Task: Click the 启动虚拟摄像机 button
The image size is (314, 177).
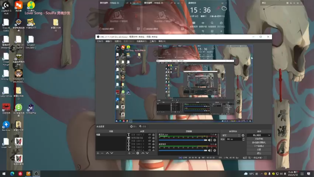Action: point(259,142)
